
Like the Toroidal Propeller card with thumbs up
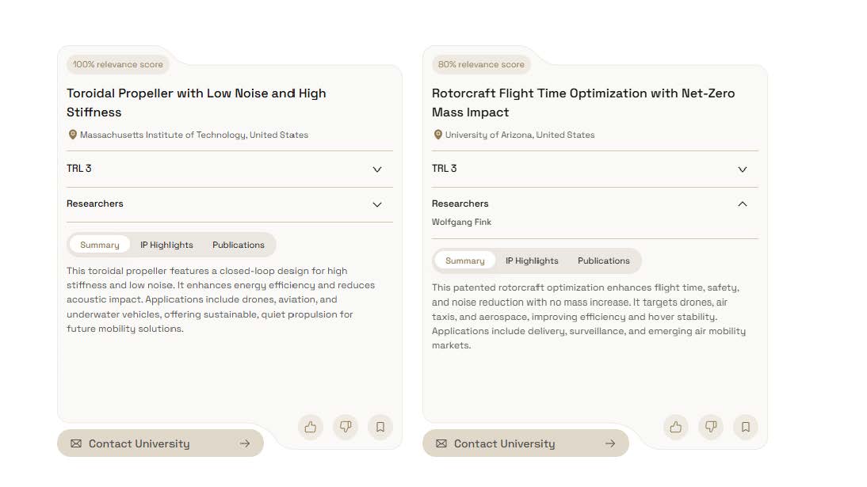tap(311, 427)
